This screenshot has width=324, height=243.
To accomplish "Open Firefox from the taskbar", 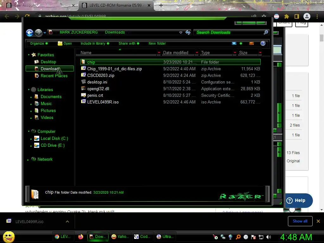I will pos(81,237).
